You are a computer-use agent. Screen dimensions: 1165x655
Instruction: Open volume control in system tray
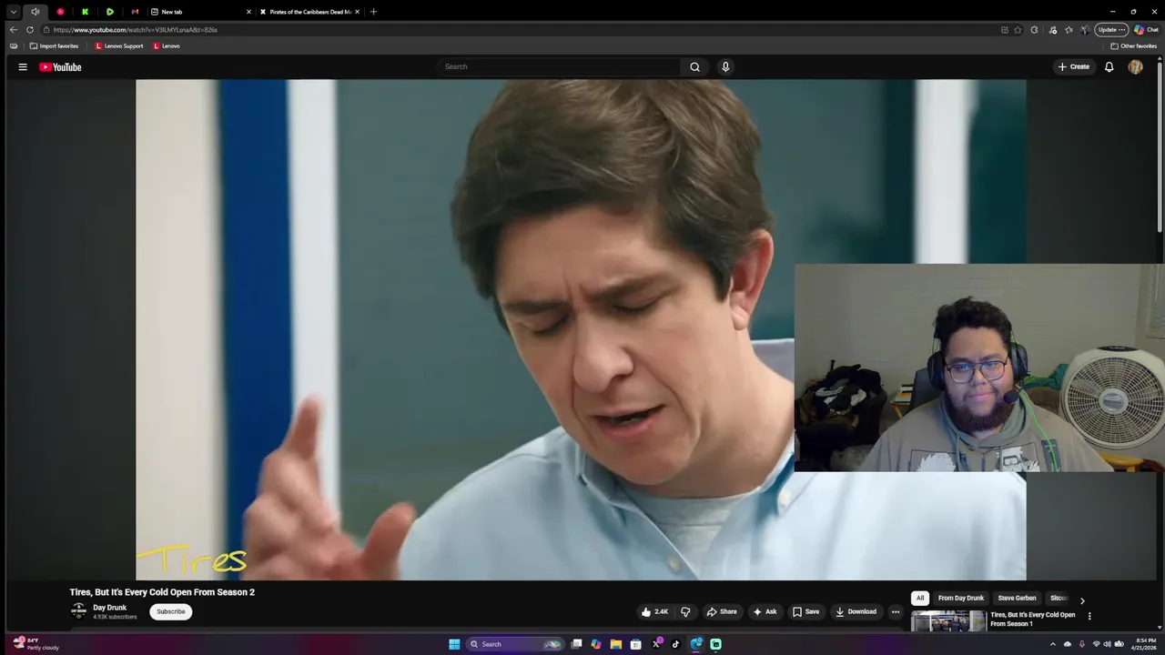pos(1108,644)
